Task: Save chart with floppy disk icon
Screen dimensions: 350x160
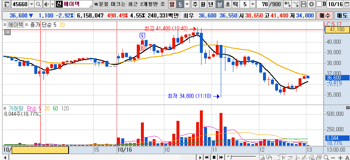Action: [304, 4]
